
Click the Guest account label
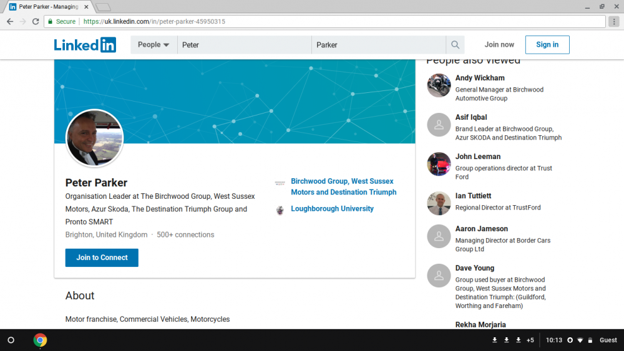pyautogui.click(x=608, y=340)
